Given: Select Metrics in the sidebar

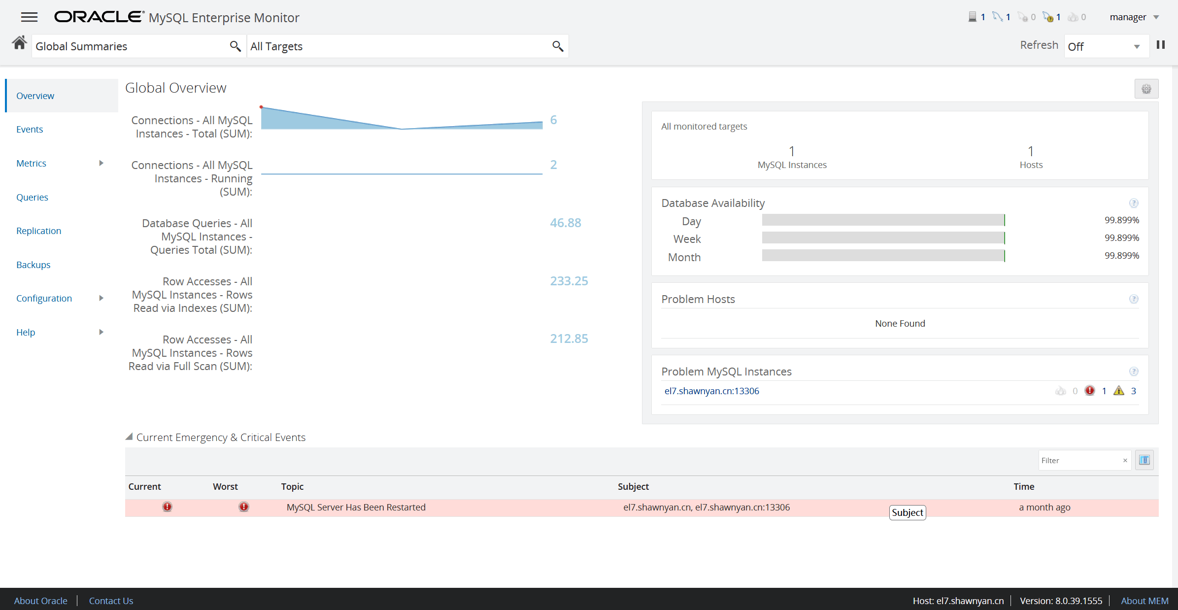Looking at the screenshot, I should 31,163.
